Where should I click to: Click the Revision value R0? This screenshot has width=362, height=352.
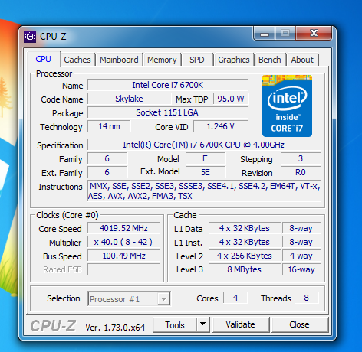pos(301,172)
